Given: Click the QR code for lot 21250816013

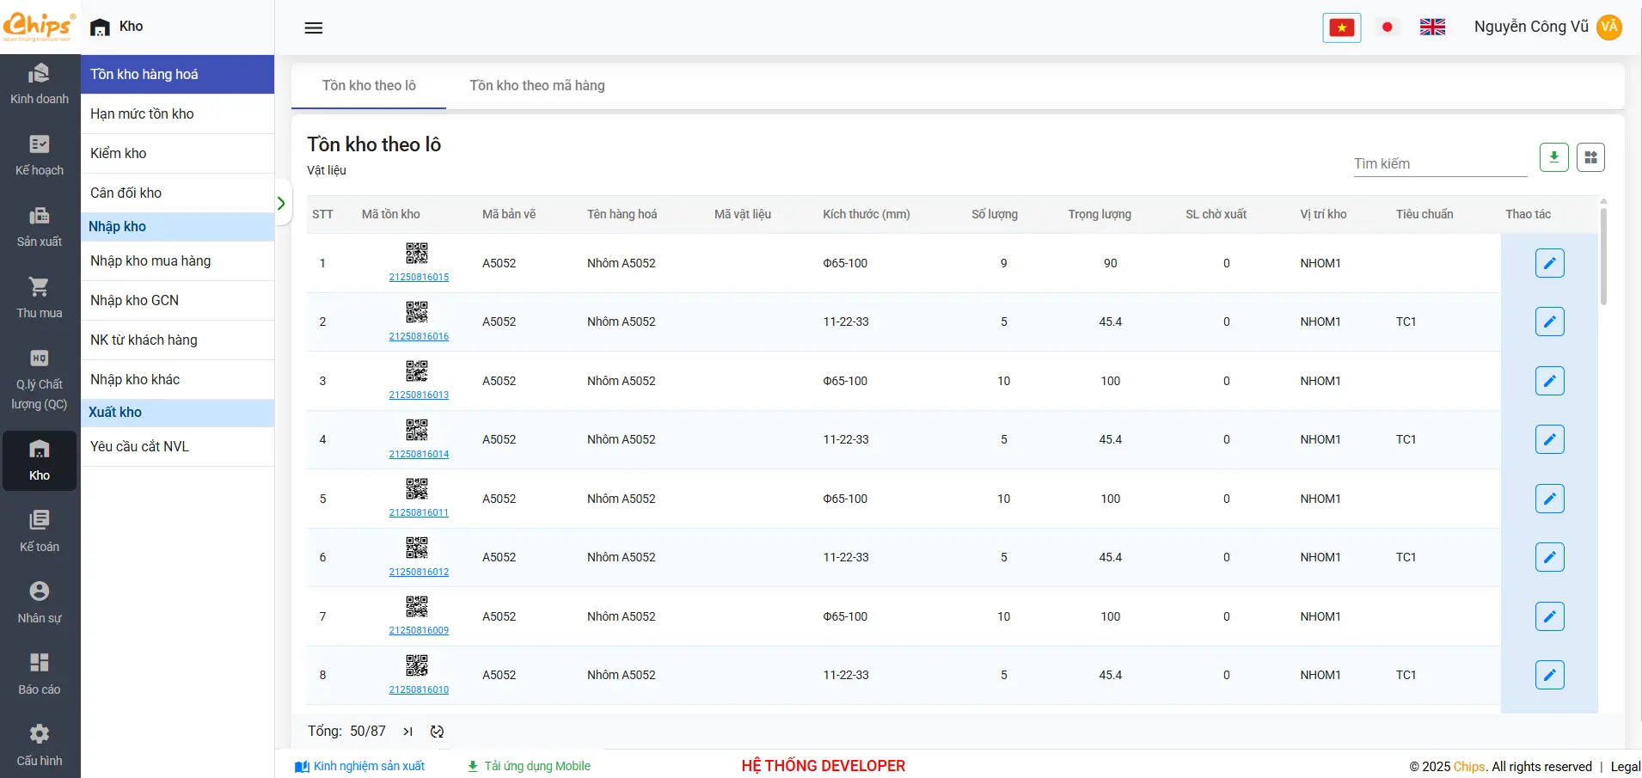Looking at the screenshot, I should tap(417, 371).
